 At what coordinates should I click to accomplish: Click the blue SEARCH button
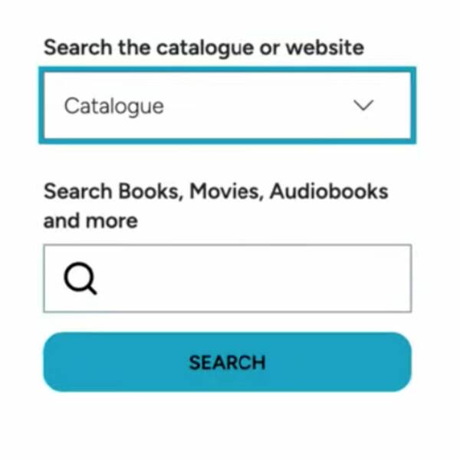click(x=228, y=362)
